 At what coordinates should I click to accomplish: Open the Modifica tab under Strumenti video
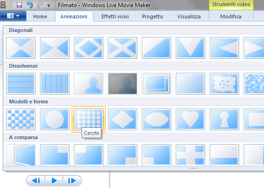(x=231, y=16)
